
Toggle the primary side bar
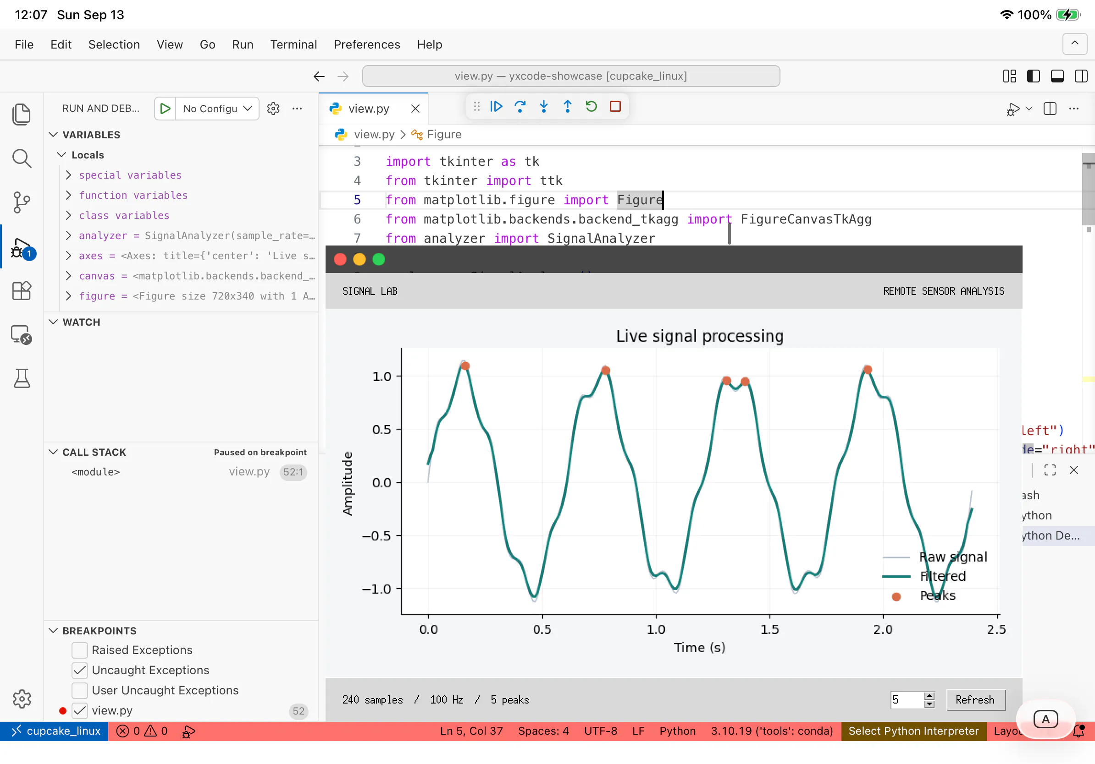(1034, 76)
